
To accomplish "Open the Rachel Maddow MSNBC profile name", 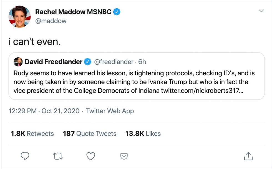I will 73,12.
